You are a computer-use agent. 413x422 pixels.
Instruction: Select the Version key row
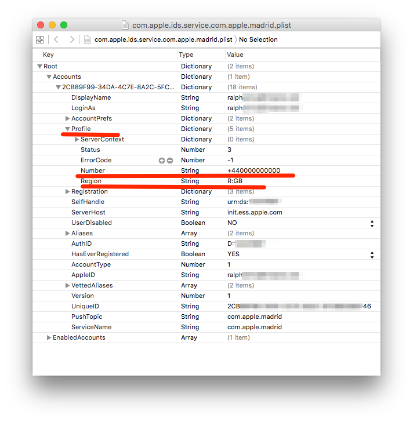pyautogui.click(x=206, y=296)
